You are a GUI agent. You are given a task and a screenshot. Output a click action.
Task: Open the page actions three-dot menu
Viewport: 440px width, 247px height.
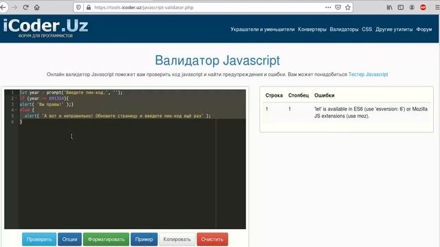[328, 8]
